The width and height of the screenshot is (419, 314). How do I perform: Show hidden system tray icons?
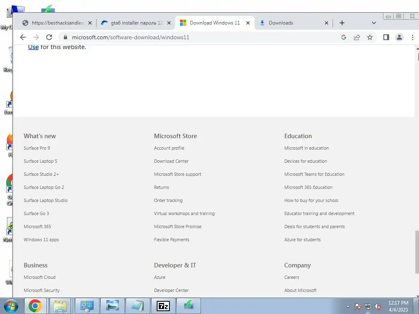[348, 306]
